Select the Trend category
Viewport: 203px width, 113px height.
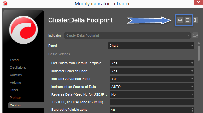coord(14,60)
